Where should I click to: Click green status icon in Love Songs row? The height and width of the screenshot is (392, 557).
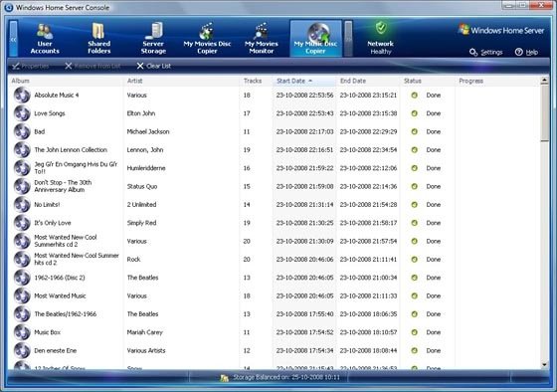tap(414, 113)
